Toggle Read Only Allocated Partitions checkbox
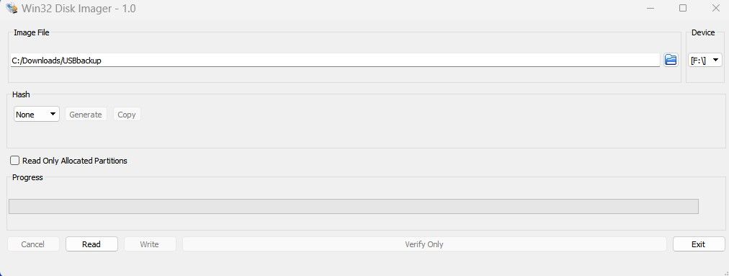 pyautogui.click(x=15, y=161)
